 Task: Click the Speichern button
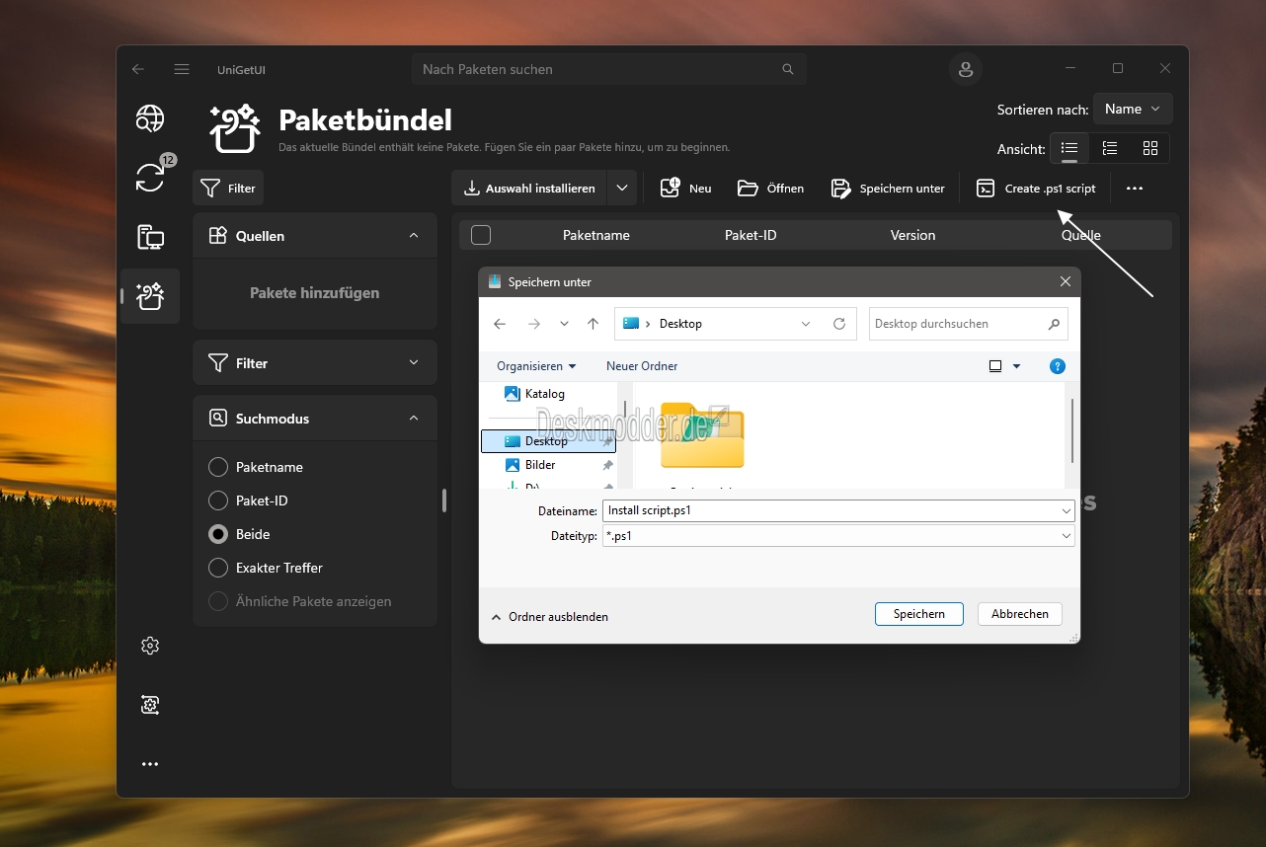pos(919,614)
